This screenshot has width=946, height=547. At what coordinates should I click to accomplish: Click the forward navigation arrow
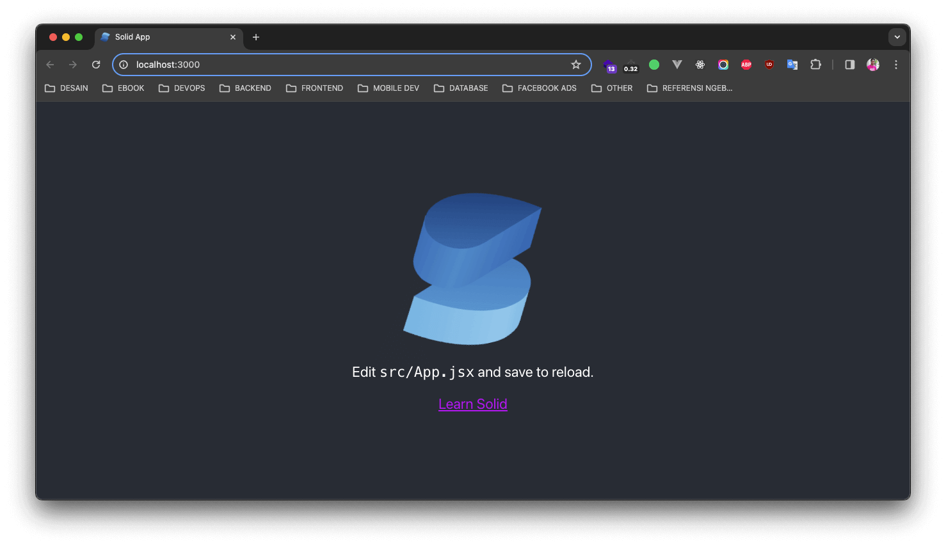73,65
